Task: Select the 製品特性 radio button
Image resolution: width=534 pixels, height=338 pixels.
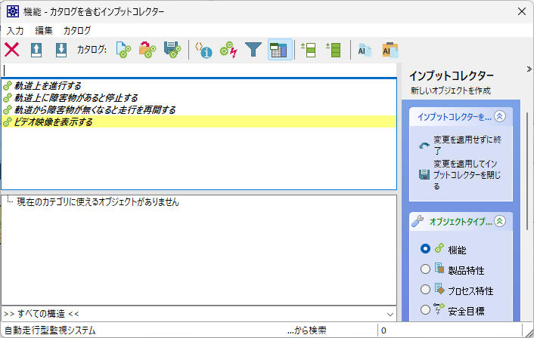Action: (x=425, y=269)
